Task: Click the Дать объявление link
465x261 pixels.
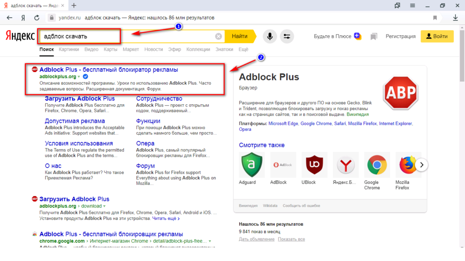Action: [x=257, y=239]
